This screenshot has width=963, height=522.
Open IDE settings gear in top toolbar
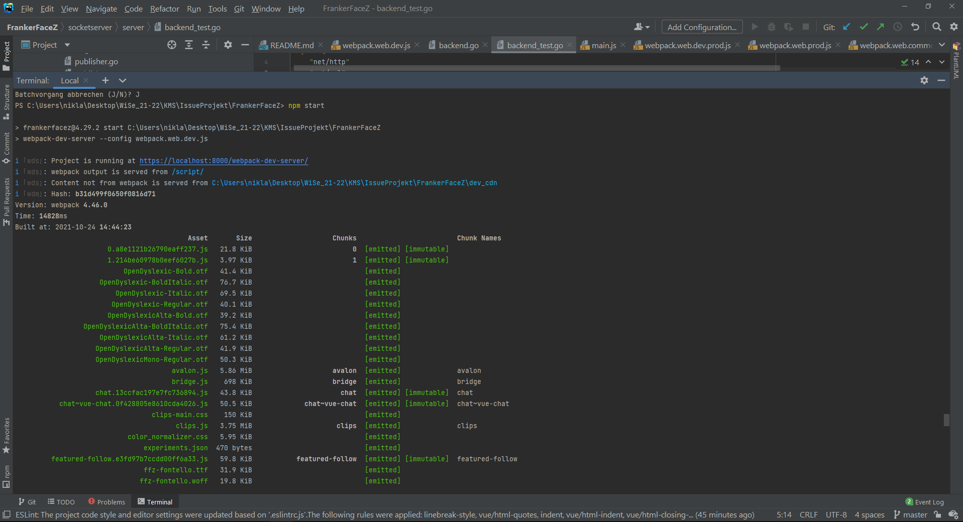tap(954, 27)
